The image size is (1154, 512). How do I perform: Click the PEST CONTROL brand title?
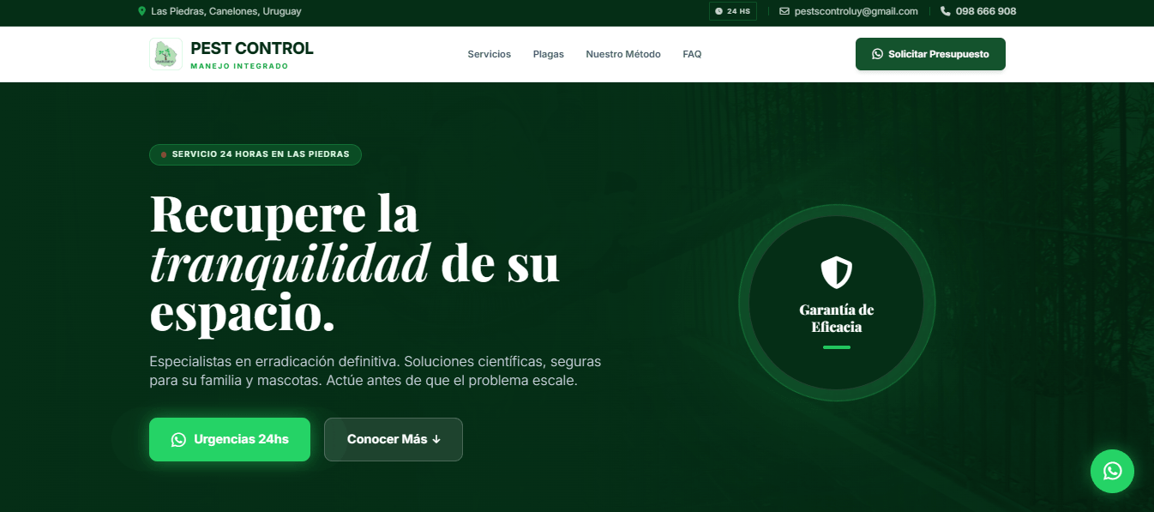pos(252,49)
